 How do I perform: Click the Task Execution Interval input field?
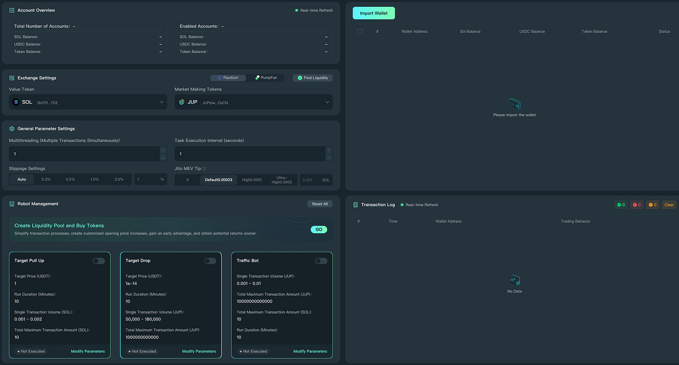(x=250, y=154)
